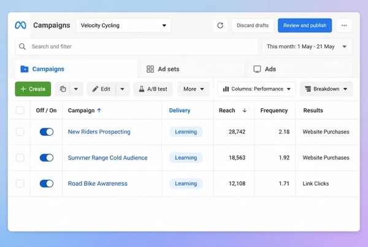
Task: Click the A/B test button
Action: [153, 89]
